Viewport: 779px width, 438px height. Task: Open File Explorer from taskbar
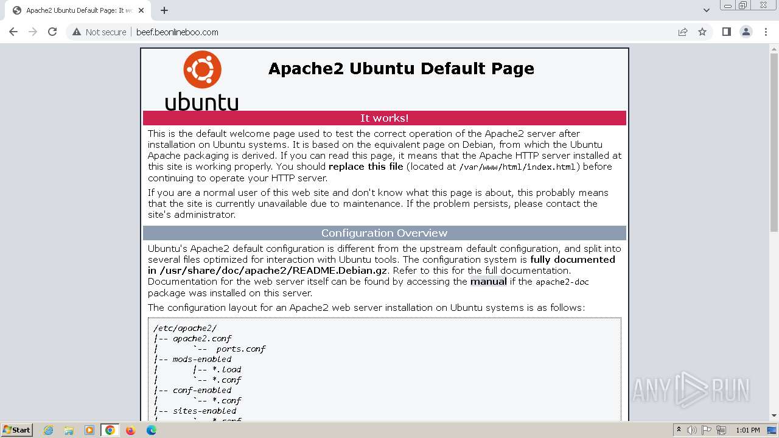coord(69,430)
